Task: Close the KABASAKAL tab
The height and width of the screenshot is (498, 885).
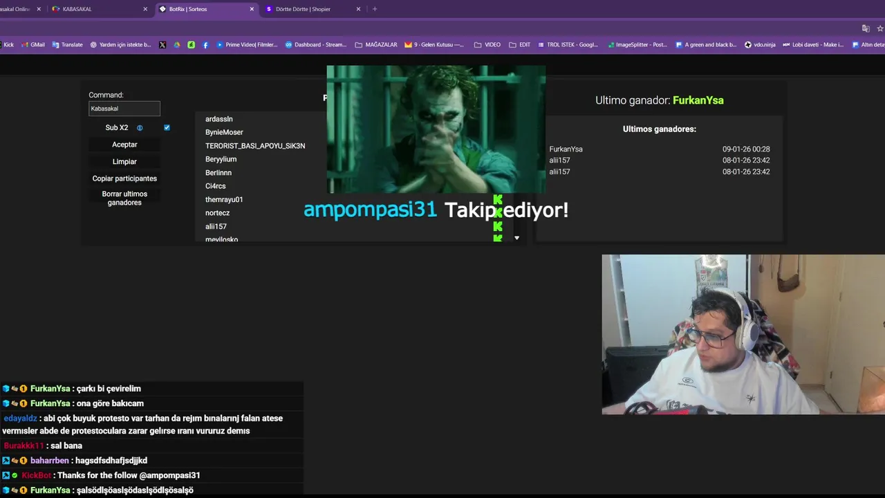Action: (145, 9)
